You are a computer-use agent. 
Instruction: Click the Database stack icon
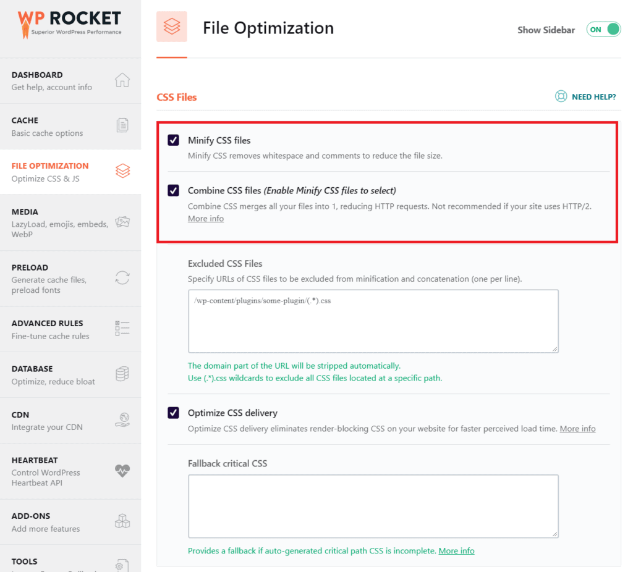122,374
